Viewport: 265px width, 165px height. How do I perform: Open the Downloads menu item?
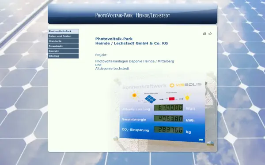63,46
